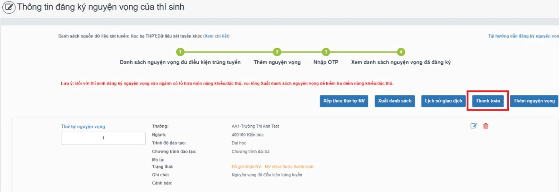Click the 'Xuất danh sách' button
The image size is (560, 192).
pyautogui.click(x=395, y=101)
